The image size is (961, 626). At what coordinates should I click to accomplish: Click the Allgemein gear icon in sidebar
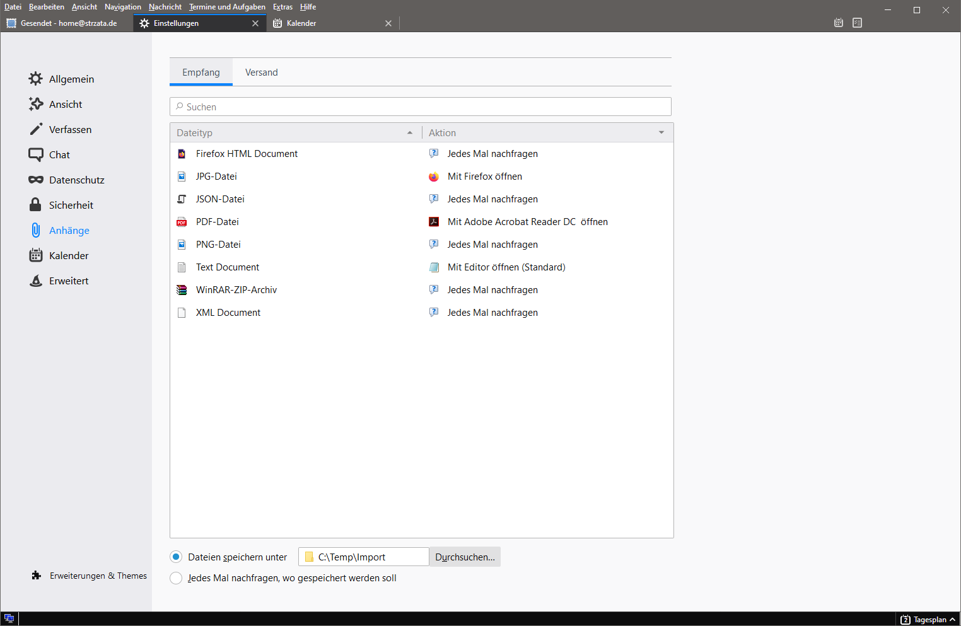[36, 79]
